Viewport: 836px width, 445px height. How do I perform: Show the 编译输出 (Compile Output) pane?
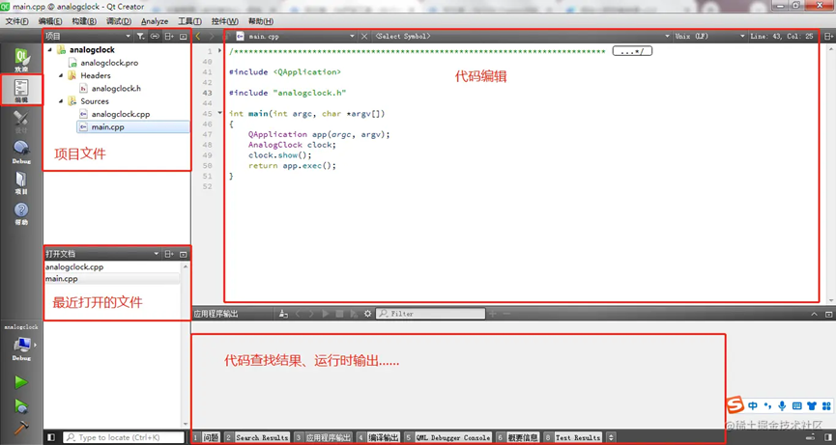pos(378,437)
